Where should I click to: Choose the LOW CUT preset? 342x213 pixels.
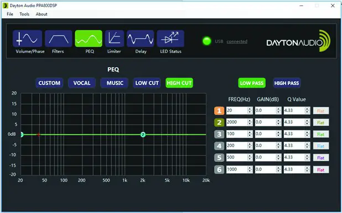click(x=147, y=83)
